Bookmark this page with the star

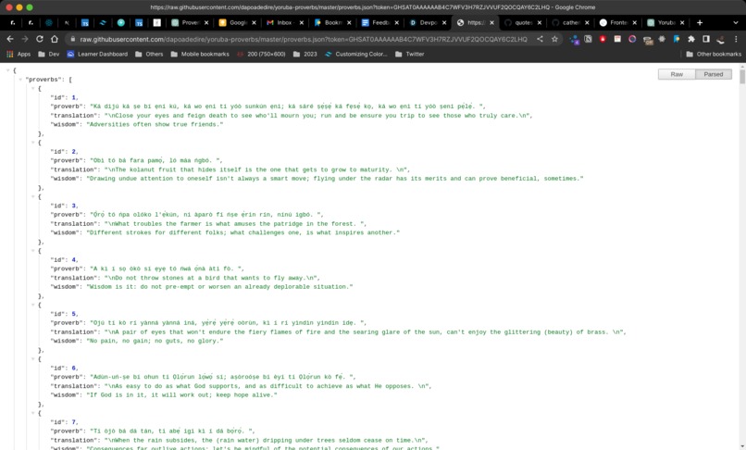554,39
